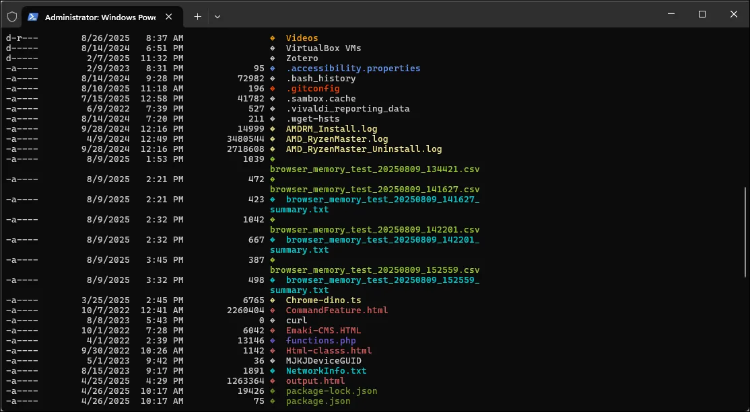Click the folder glyph beside the Videos directory
750x412 pixels.
tap(272, 38)
